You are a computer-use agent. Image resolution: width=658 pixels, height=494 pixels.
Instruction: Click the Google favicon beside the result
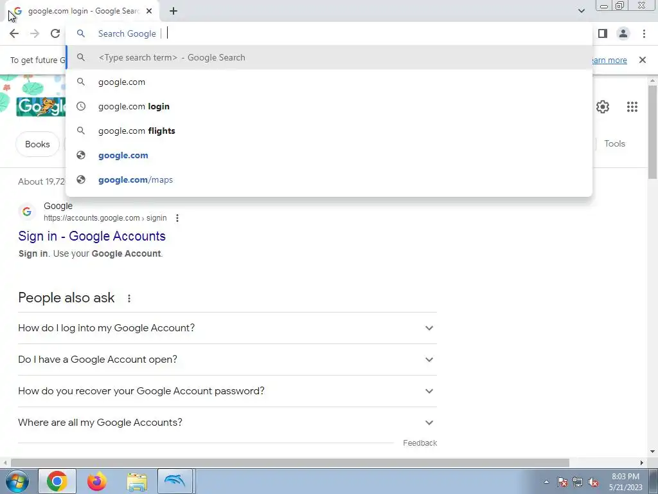[27, 211]
